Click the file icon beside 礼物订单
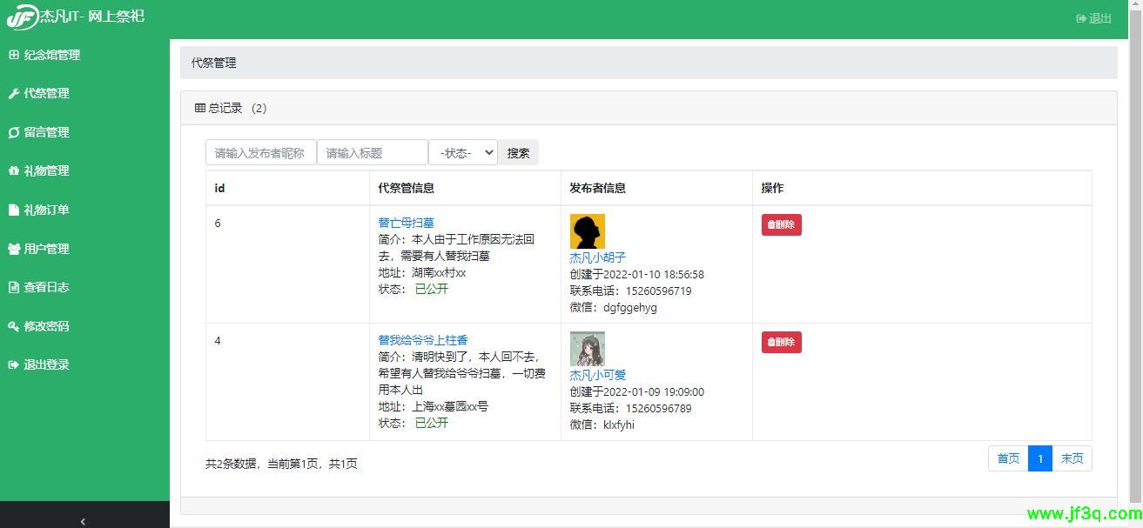This screenshot has height=528, width=1143. (x=13, y=210)
